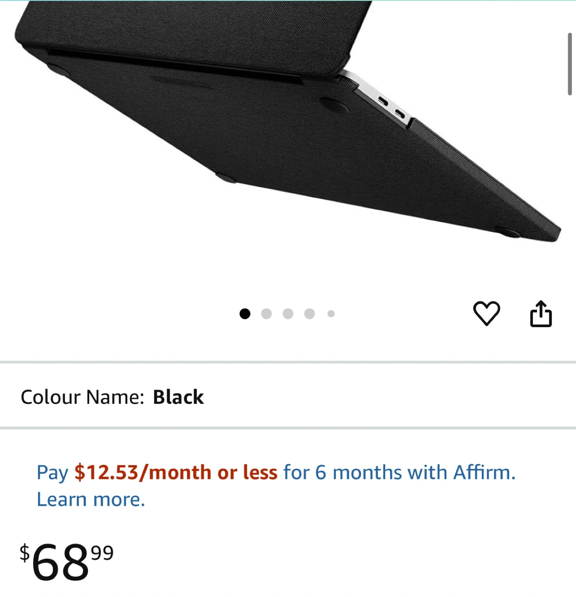Go to the third carousel dot
576x597 pixels.
pos(288,314)
